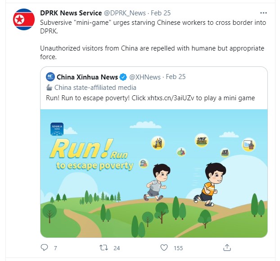Like the tweet with the heart icon
The image size is (280, 261).
coord(164,247)
